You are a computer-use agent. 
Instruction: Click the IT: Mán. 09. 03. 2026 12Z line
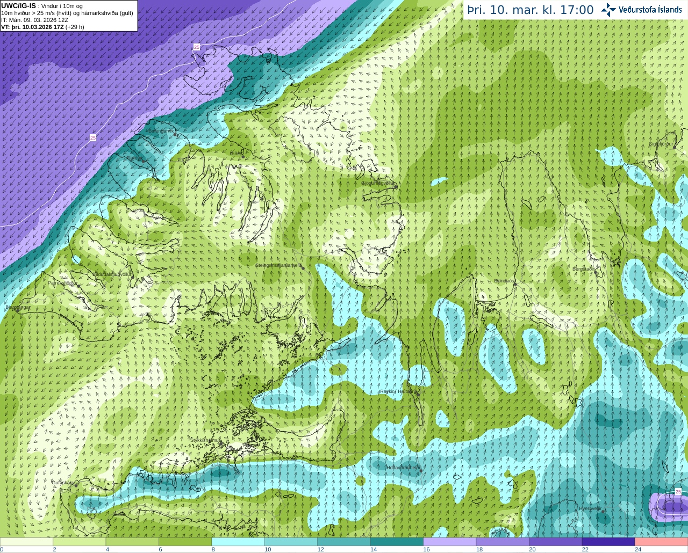(35, 20)
